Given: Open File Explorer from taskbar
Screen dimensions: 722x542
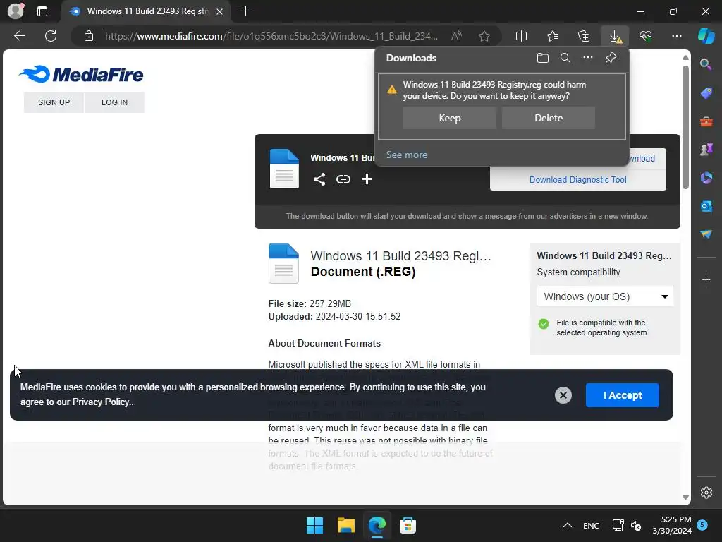Looking at the screenshot, I should (345, 525).
